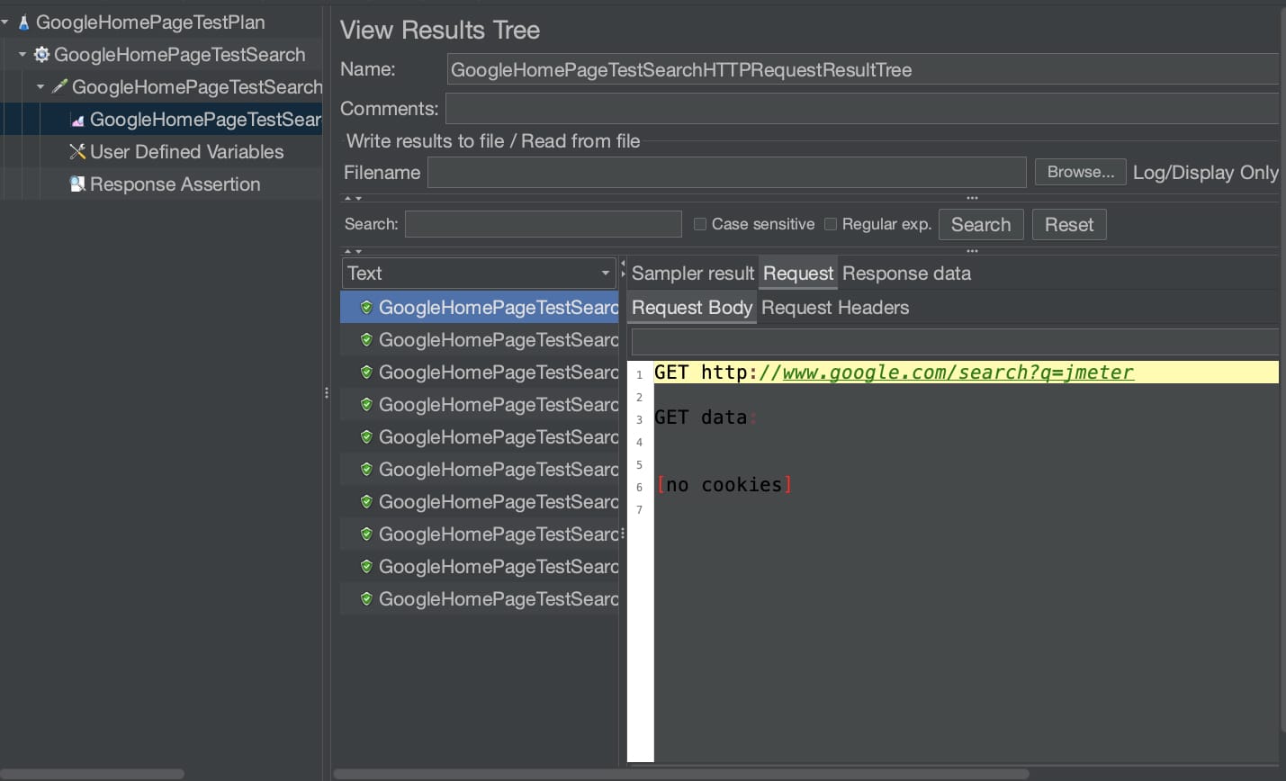Screen dimensions: 1286x781
Task: Collapse the GoogleHomePageTestSearch thread group node
Action: 22,54
